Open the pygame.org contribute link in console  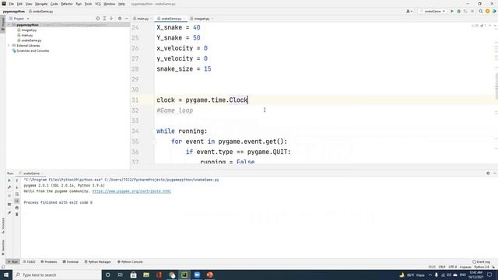click(132, 191)
